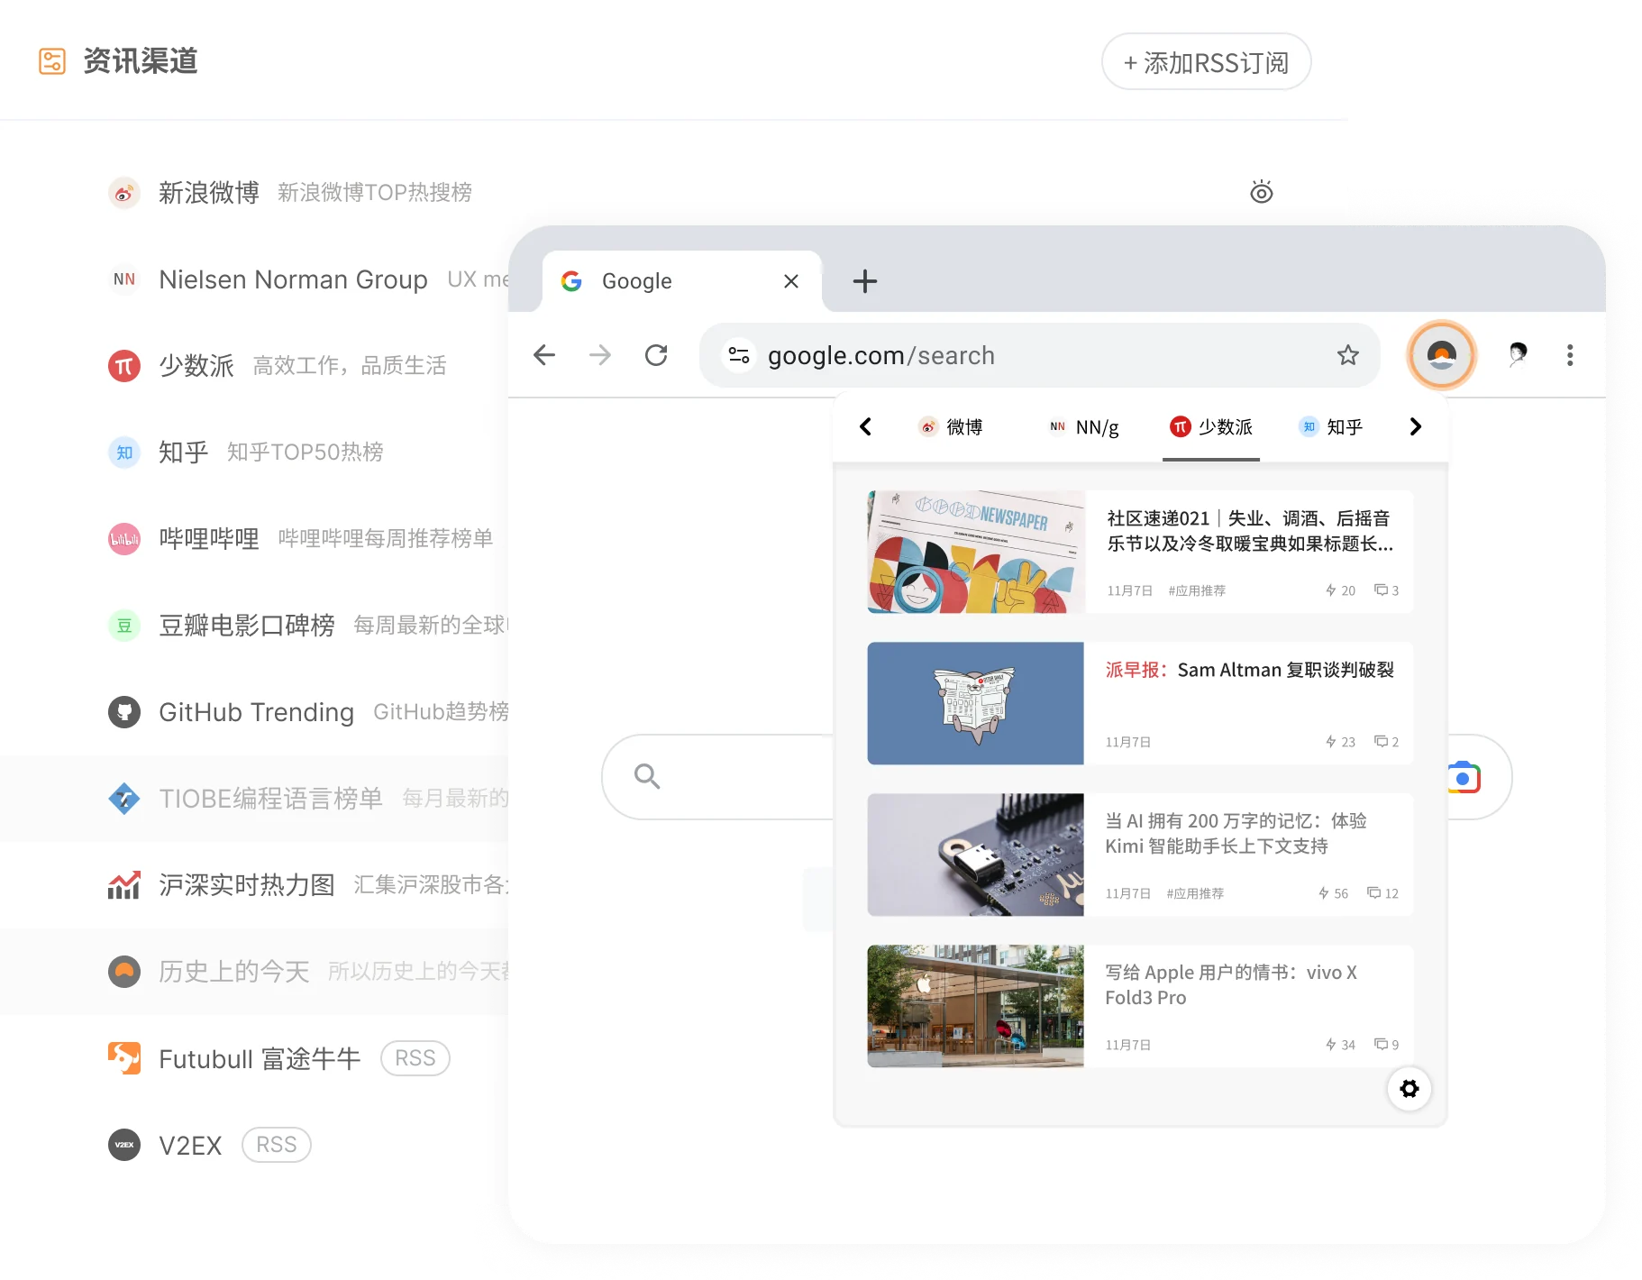The height and width of the screenshot is (1280, 1642).
Task: Open 派早报 newspaper thumbnail
Action: (976, 703)
